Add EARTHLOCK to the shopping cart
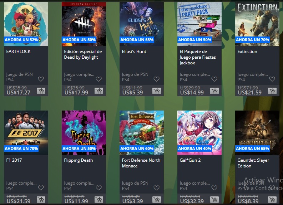The height and width of the screenshot is (205, 283). click(x=41, y=91)
